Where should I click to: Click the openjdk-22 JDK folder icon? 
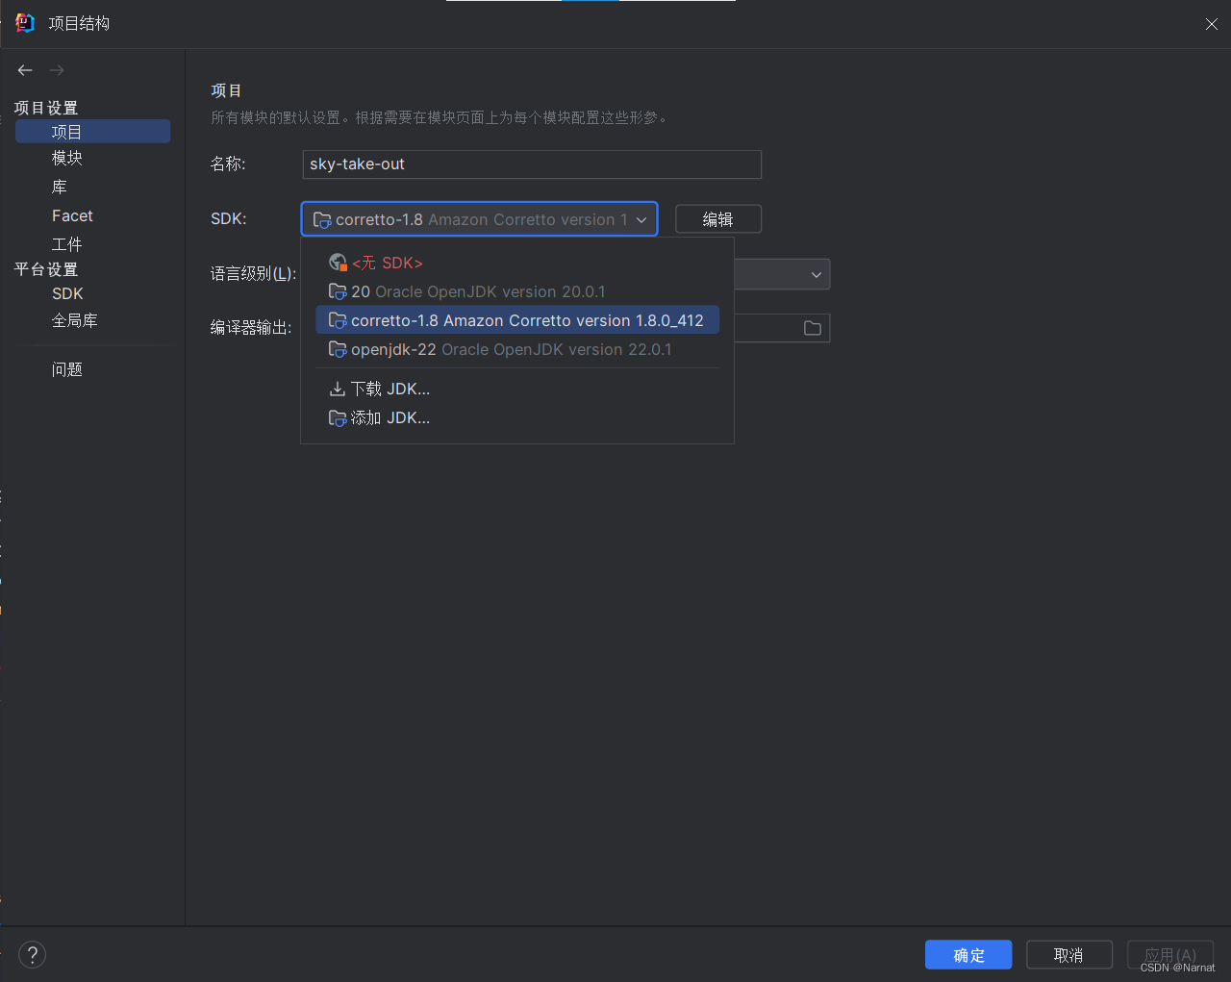point(338,349)
